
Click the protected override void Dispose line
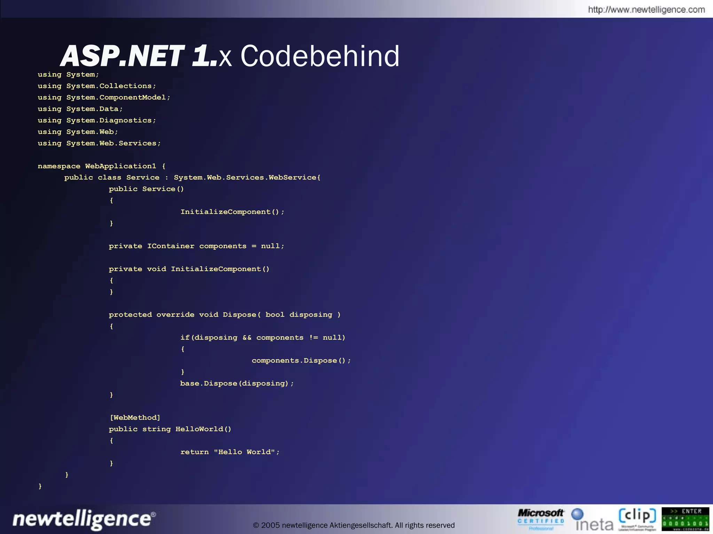(x=225, y=315)
